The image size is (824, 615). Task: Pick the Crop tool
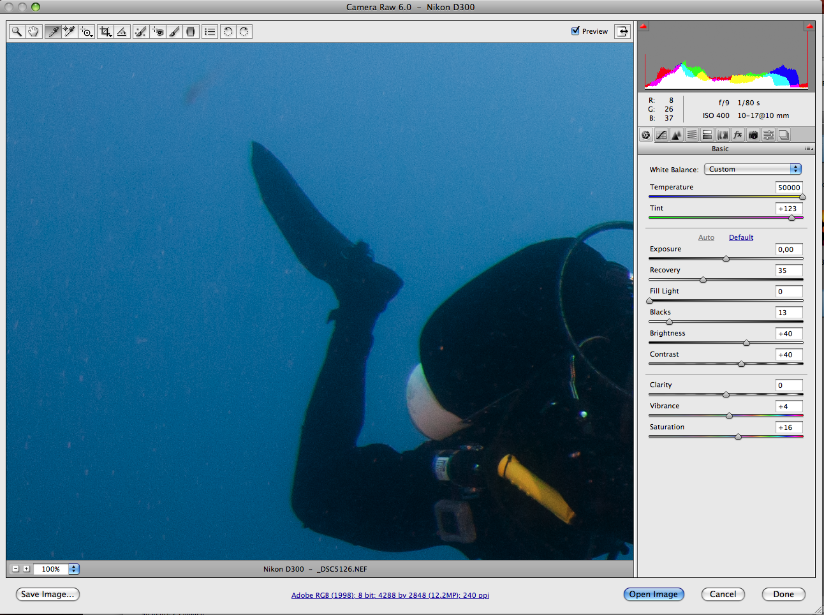[105, 31]
